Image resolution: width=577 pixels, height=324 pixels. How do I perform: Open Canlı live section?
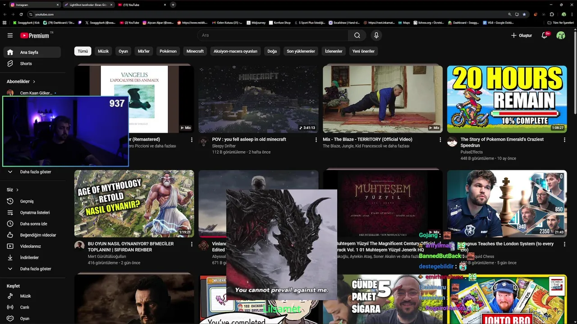point(32,307)
